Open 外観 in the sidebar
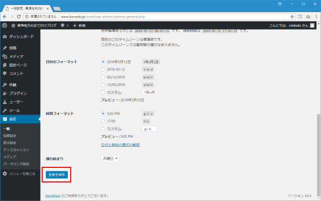 (20, 85)
